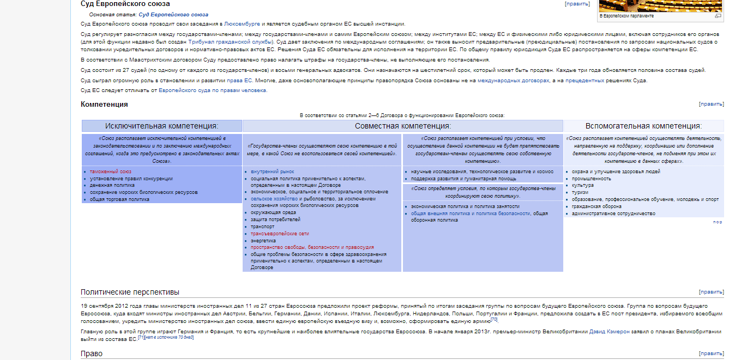Follow the 'трансъевропейские сети' link

point(280,234)
